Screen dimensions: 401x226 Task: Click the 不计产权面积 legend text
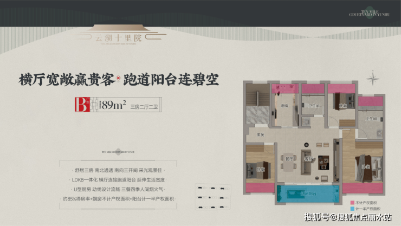(366, 203)
